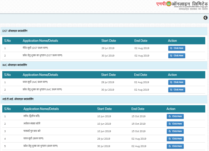Click Here for ITI प्रवेश हेतु शुल्क का भुगतान

click(x=175, y=146)
